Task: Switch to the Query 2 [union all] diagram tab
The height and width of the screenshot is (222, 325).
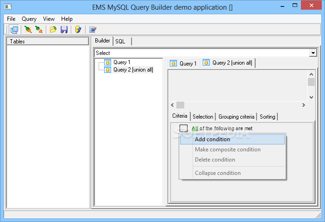Action: [x=227, y=63]
